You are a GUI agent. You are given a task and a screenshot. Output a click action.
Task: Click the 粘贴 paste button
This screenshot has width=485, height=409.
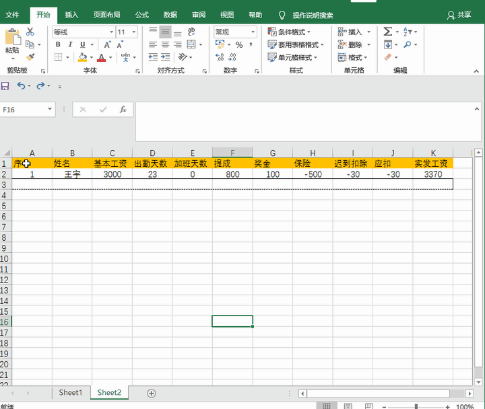point(12,42)
